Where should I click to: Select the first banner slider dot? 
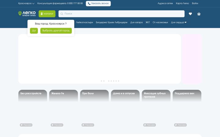pyautogui.click(x=101, y=81)
